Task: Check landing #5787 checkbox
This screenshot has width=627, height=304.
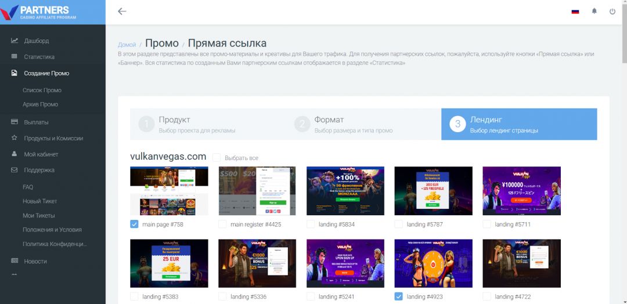Action: pyautogui.click(x=399, y=224)
